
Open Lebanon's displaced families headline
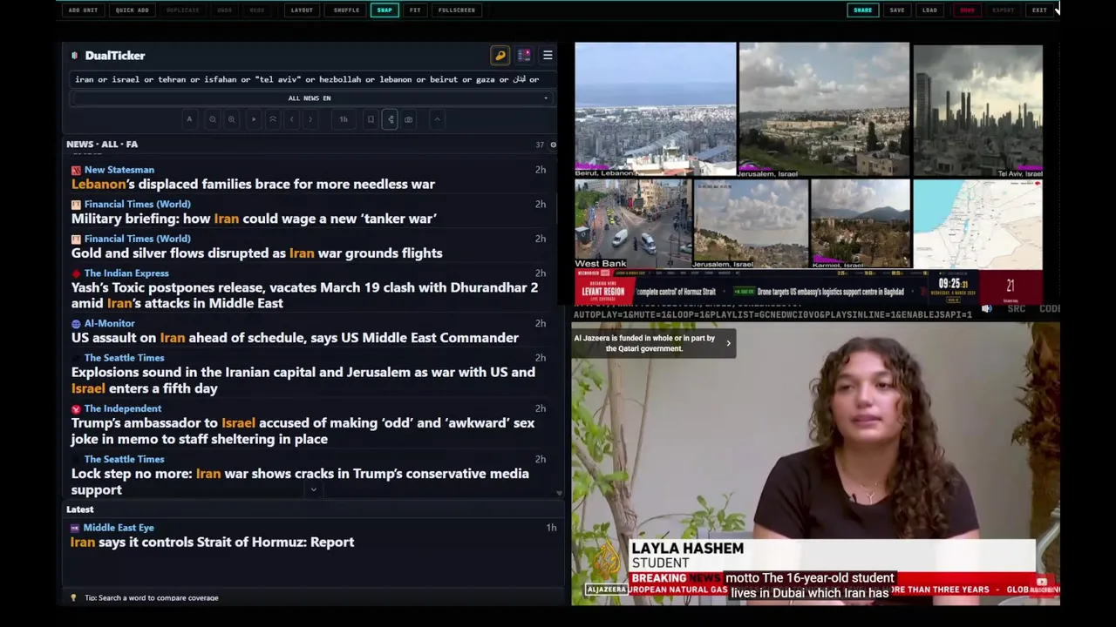[x=253, y=185]
